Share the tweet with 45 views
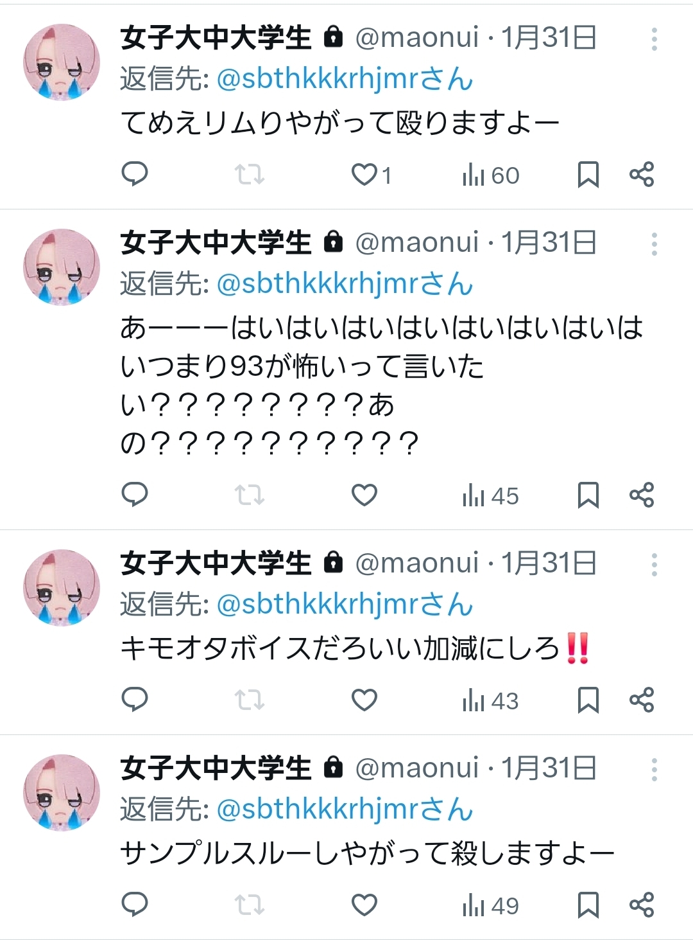This screenshot has height=940, width=693. pos(641,495)
